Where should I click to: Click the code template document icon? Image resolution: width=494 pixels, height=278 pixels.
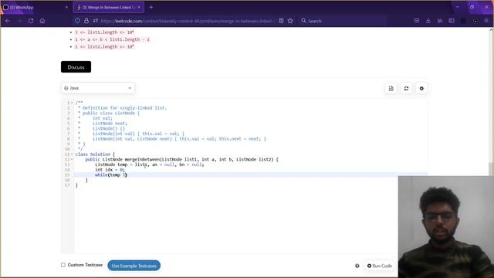click(x=391, y=89)
